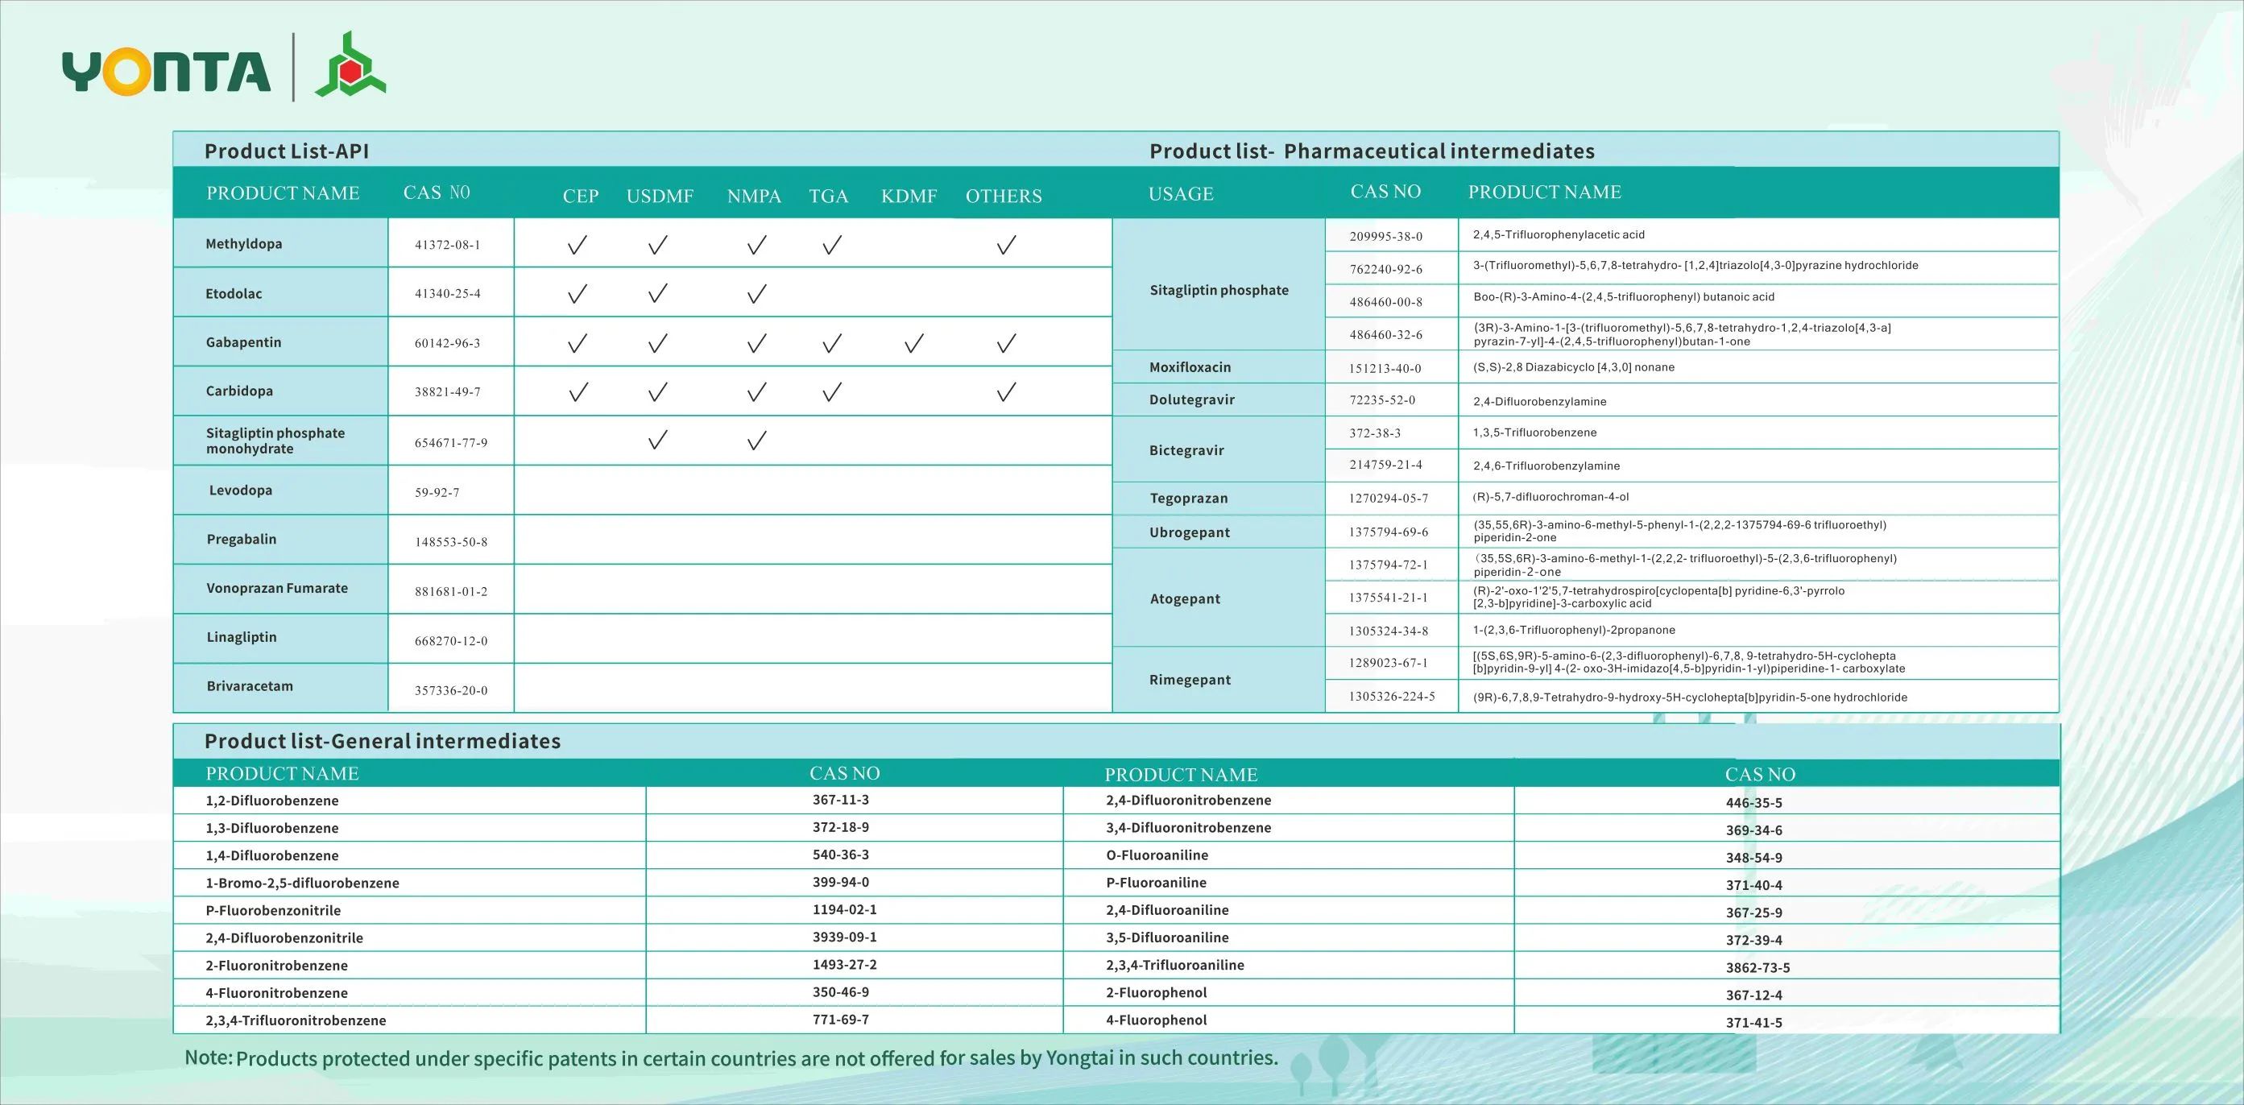Click the green hexagon emblem logo
The image size is (2244, 1105).
click(350, 66)
